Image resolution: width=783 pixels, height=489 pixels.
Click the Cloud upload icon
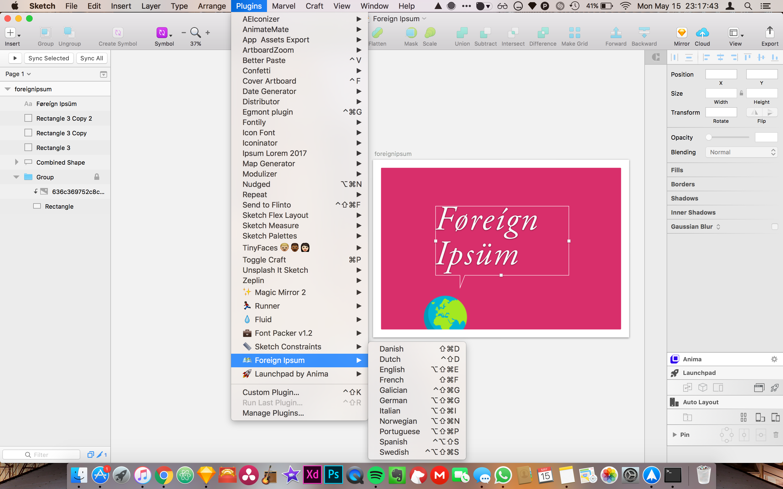point(702,33)
